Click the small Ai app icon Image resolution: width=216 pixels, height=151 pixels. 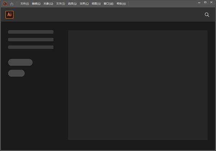(x=5, y=4)
